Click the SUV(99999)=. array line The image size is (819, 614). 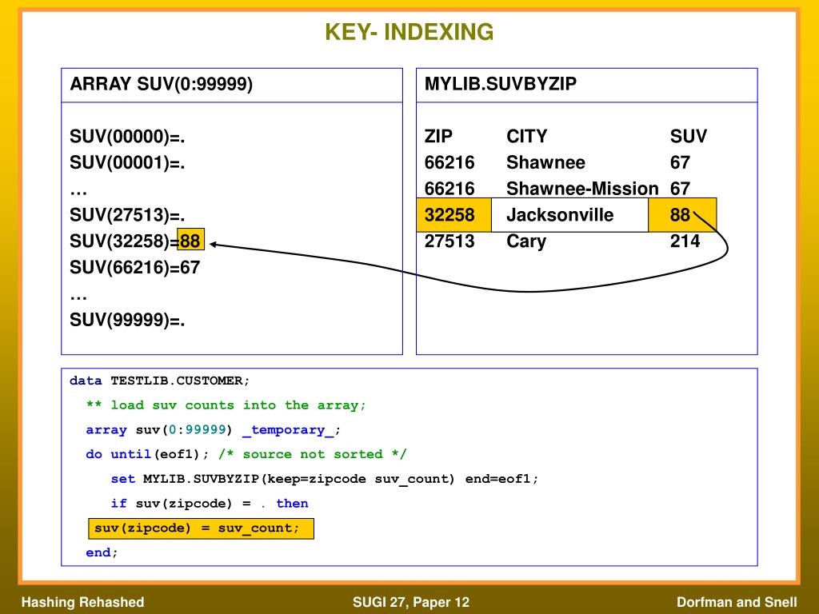click(127, 320)
